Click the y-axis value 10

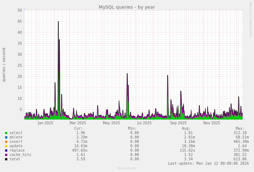pyautogui.click(x=20, y=99)
